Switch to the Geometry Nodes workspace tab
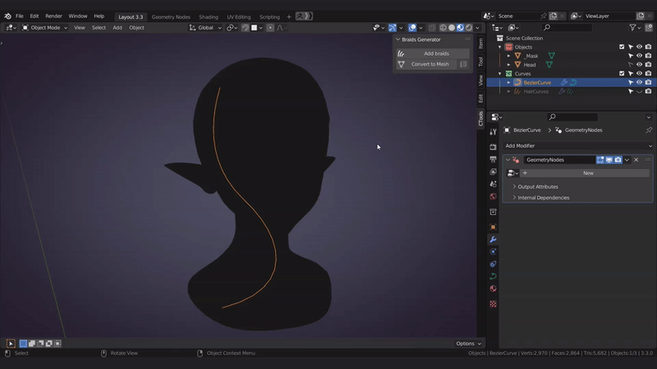 tap(170, 16)
